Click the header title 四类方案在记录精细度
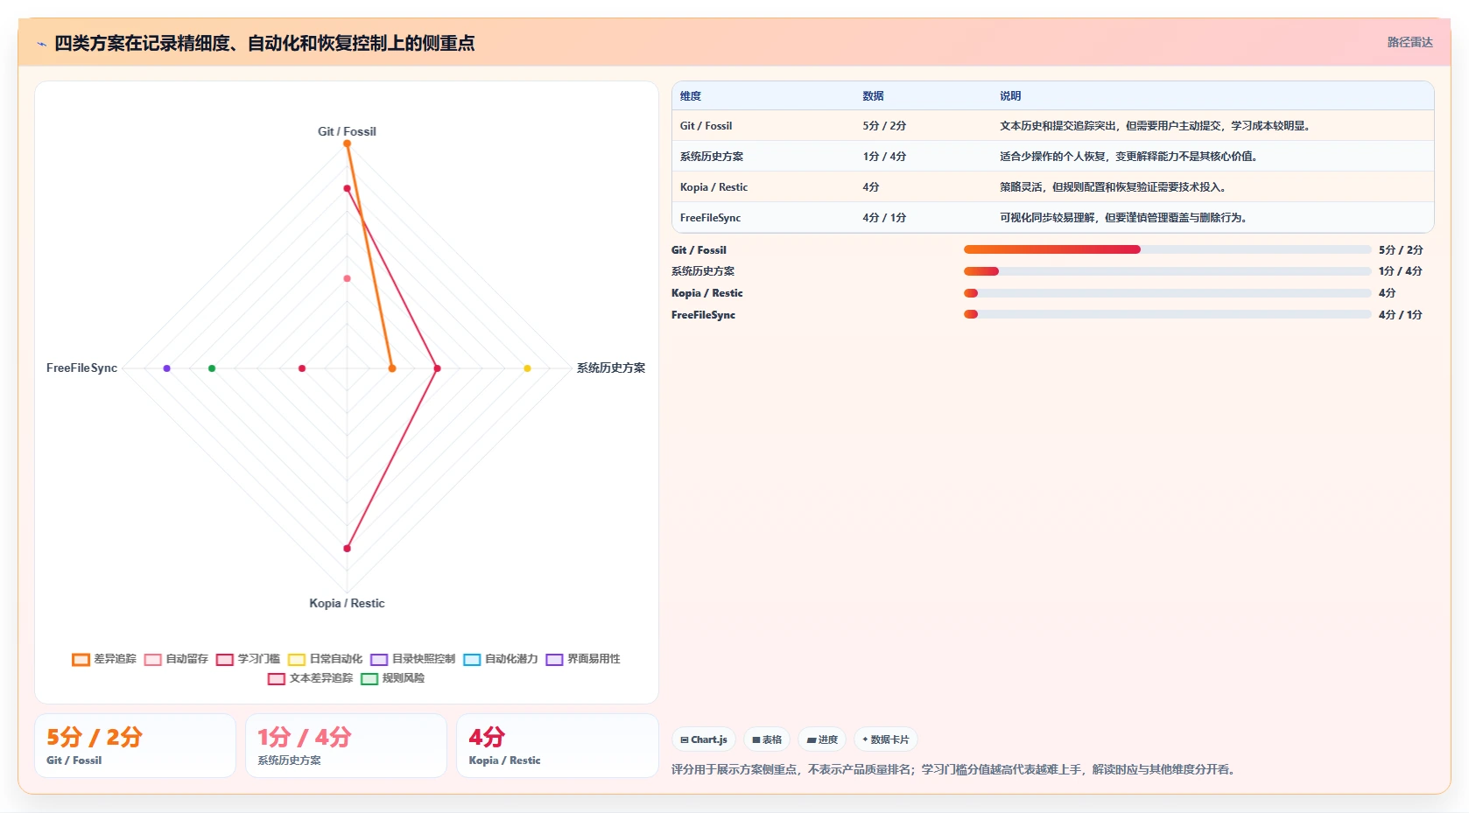This screenshot has height=813, width=1469. pyautogui.click(x=264, y=43)
